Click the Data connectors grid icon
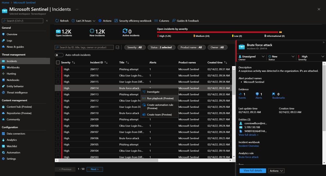Screen dimensions: 326x176 (x=3, y=134)
